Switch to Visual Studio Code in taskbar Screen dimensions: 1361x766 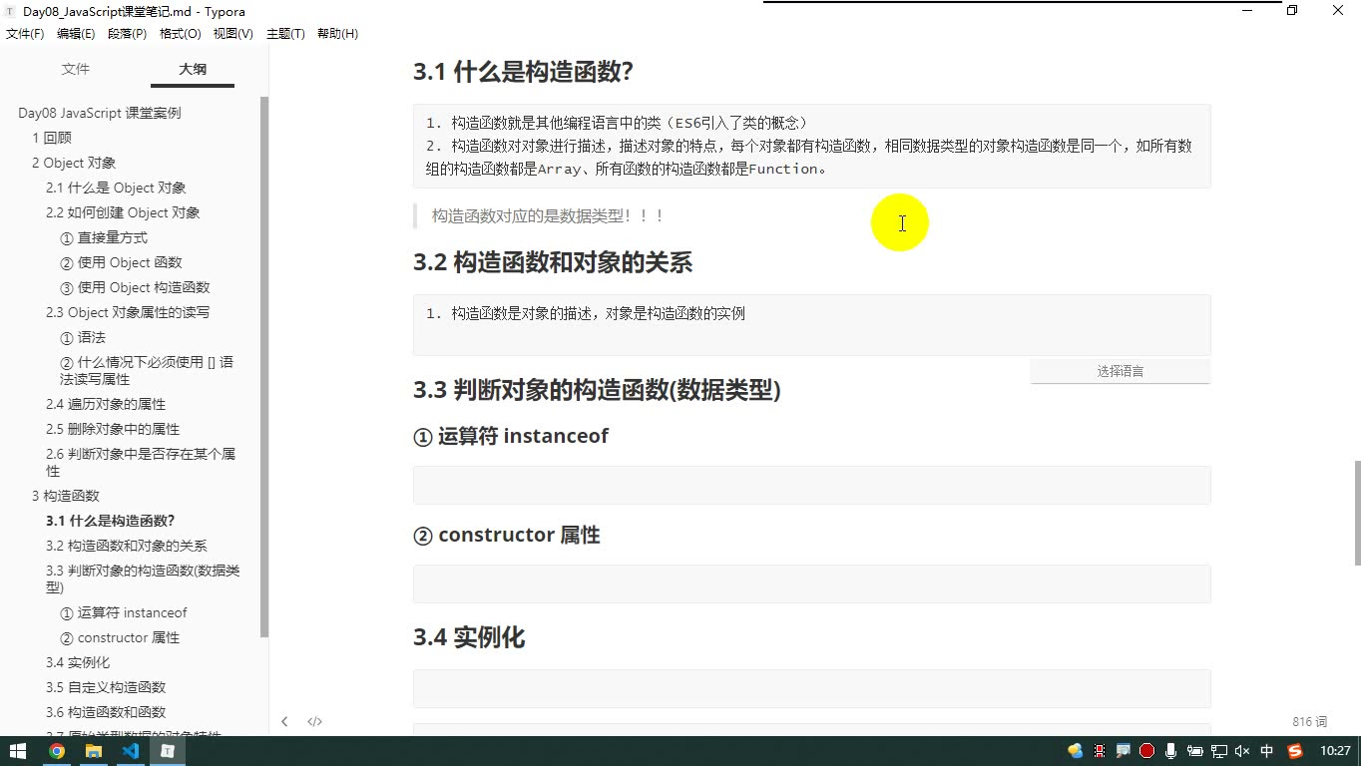click(131, 751)
